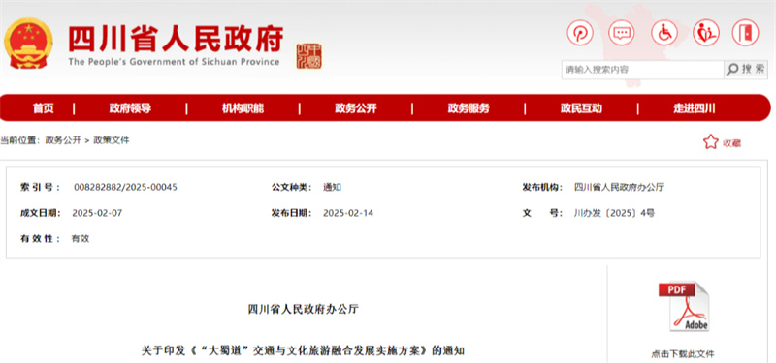Click the 成文日期 label
This screenshot has width=776, height=363.
[40, 213]
